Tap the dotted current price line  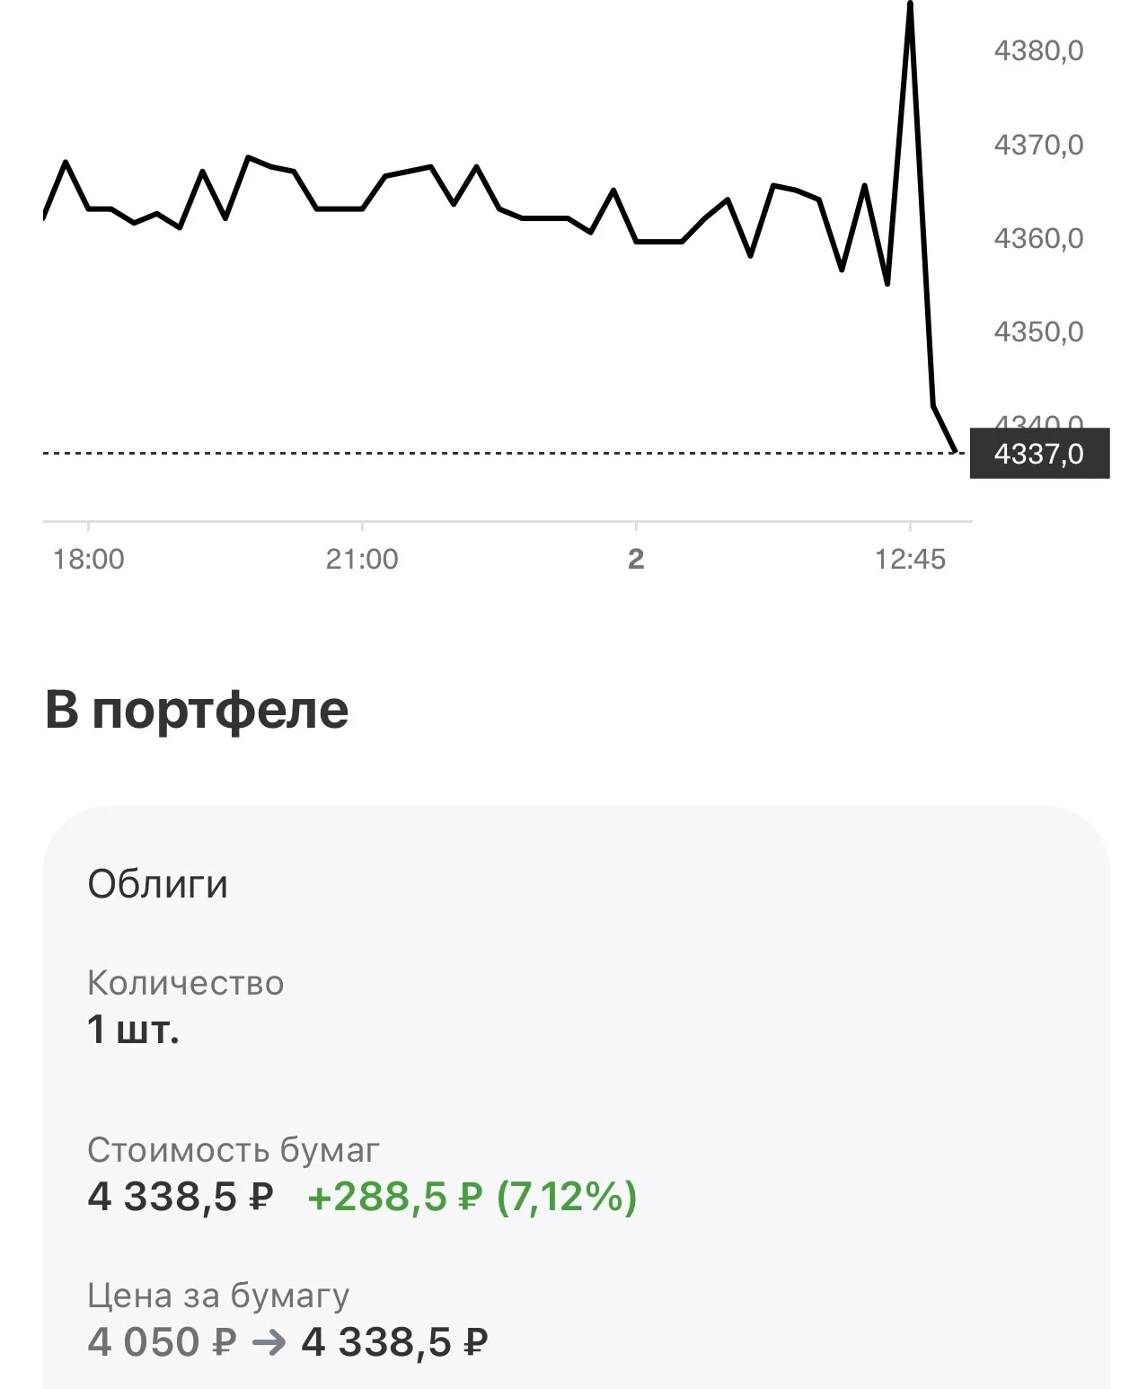click(x=503, y=453)
